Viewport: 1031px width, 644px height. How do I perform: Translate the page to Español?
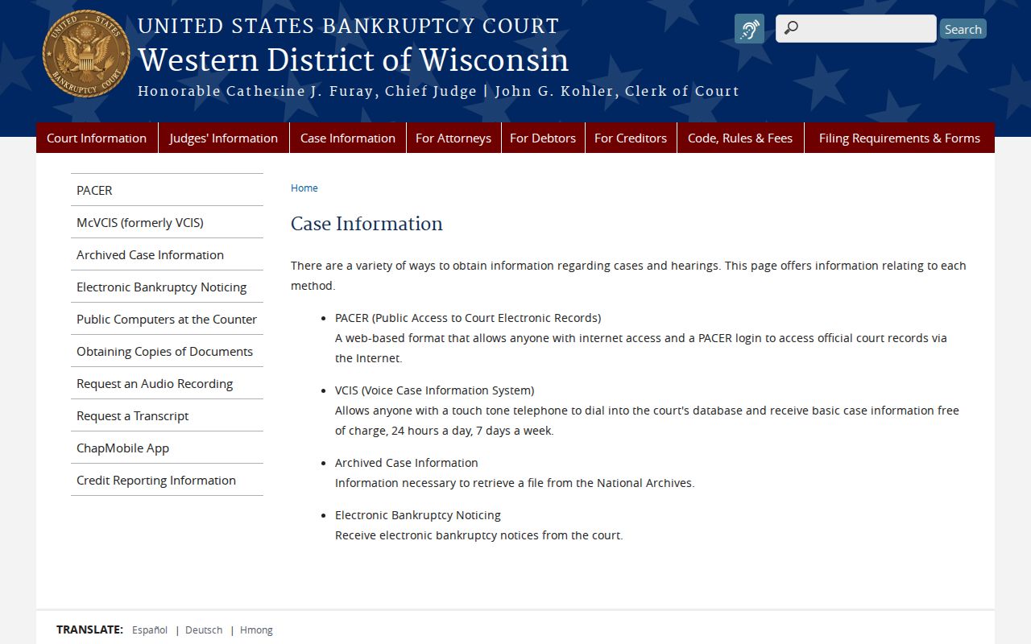[150, 630]
